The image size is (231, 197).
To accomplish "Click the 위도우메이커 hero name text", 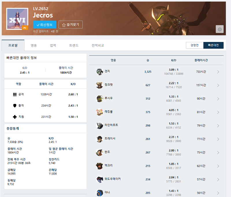I will pos(113,179).
